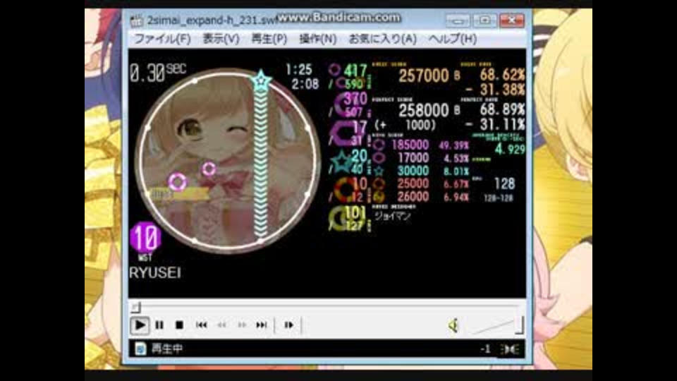The width and height of the screenshot is (677, 381).
Task: Click the green 417 tap counter icon
Action: [335, 71]
